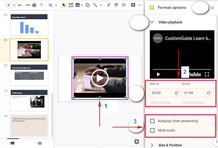Viewport: 218px width, 148px height.
Task: Undo the last action
Action: 20,5
